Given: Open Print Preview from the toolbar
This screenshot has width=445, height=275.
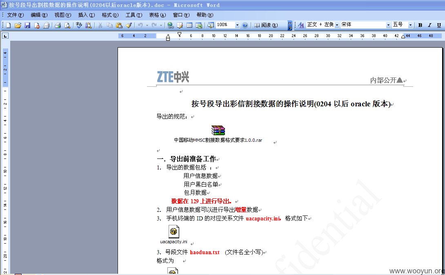Looking at the screenshot, I should pos(67,25).
